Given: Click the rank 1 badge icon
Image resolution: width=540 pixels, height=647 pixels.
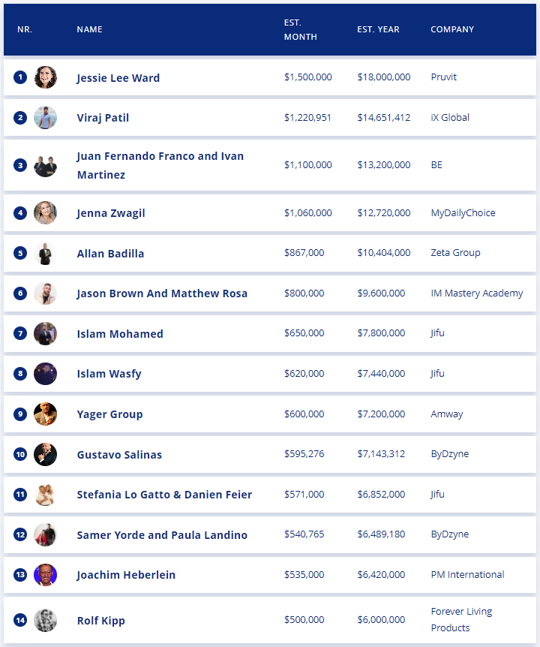Looking at the screenshot, I should (20, 77).
